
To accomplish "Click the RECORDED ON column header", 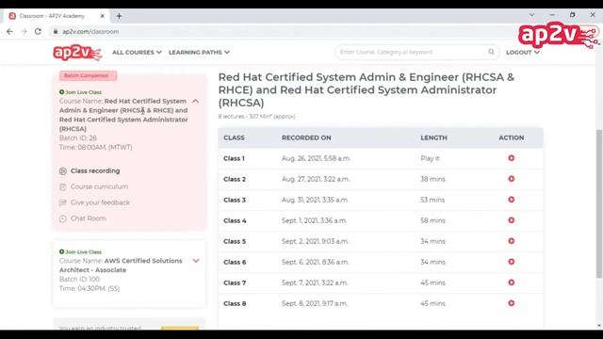I will point(306,137).
